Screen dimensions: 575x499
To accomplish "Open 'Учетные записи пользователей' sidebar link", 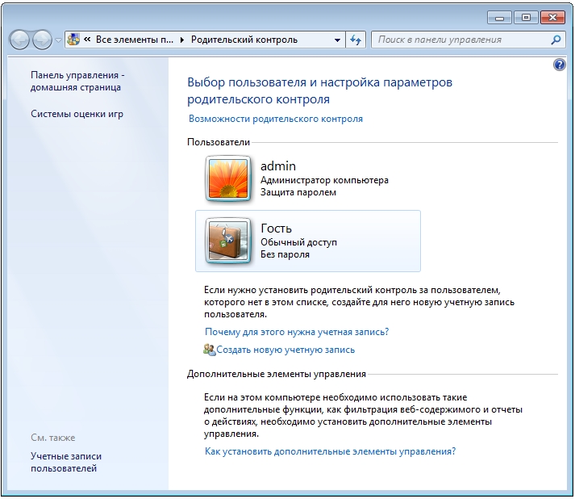I will pos(66,463).
